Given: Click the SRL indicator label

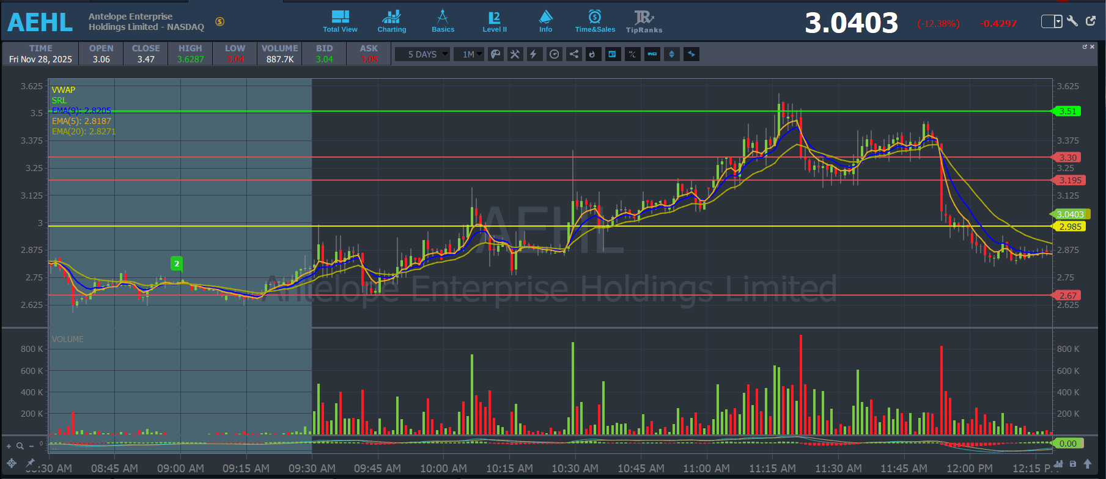Looking at the screenshot, I should [x=59, y=100].
